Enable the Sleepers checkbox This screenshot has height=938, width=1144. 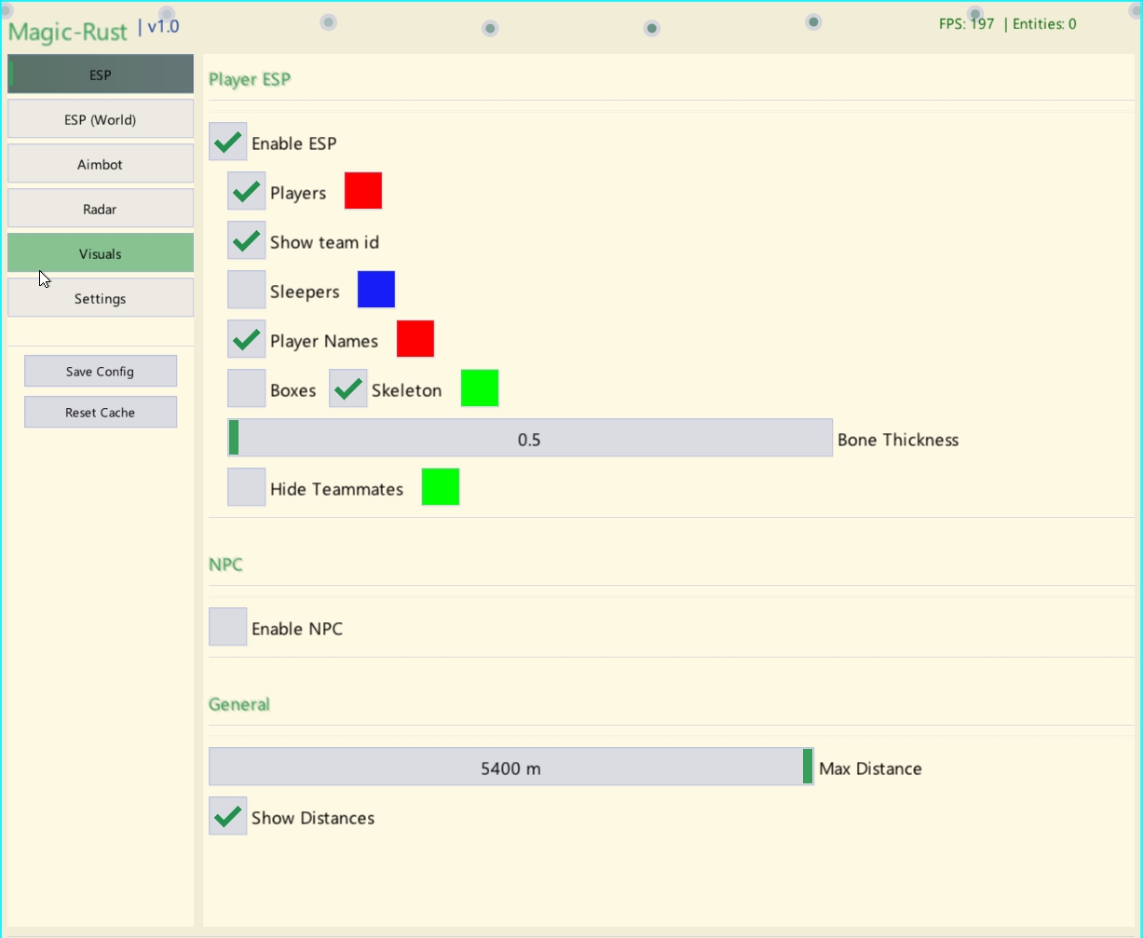[247, 291]
